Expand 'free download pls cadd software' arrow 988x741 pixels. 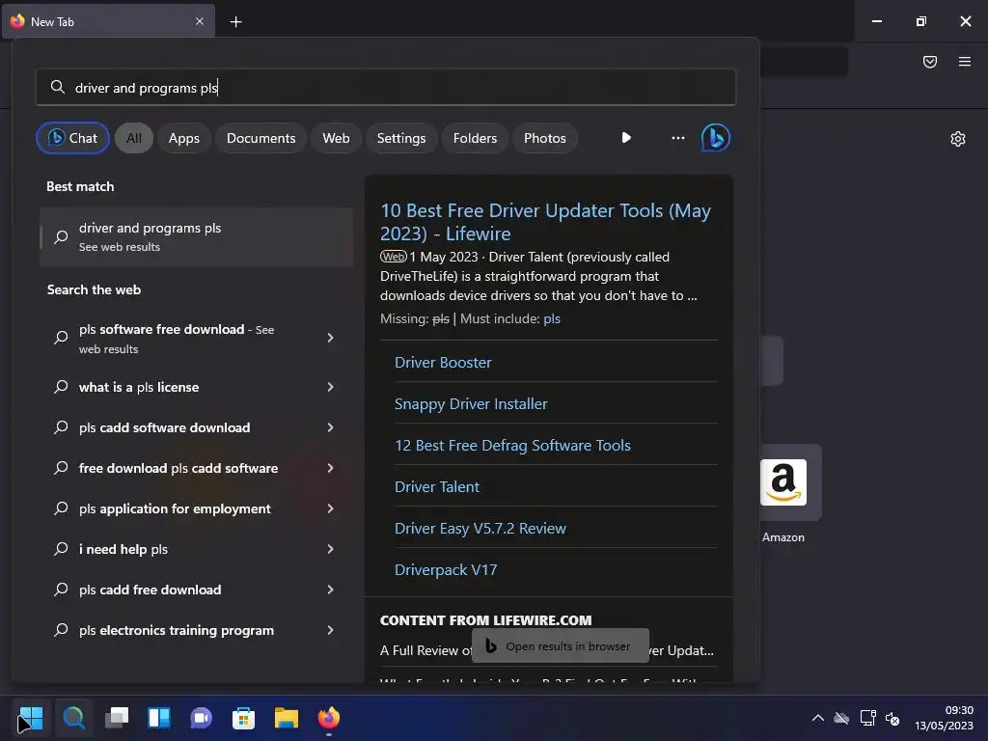point(330,468)
